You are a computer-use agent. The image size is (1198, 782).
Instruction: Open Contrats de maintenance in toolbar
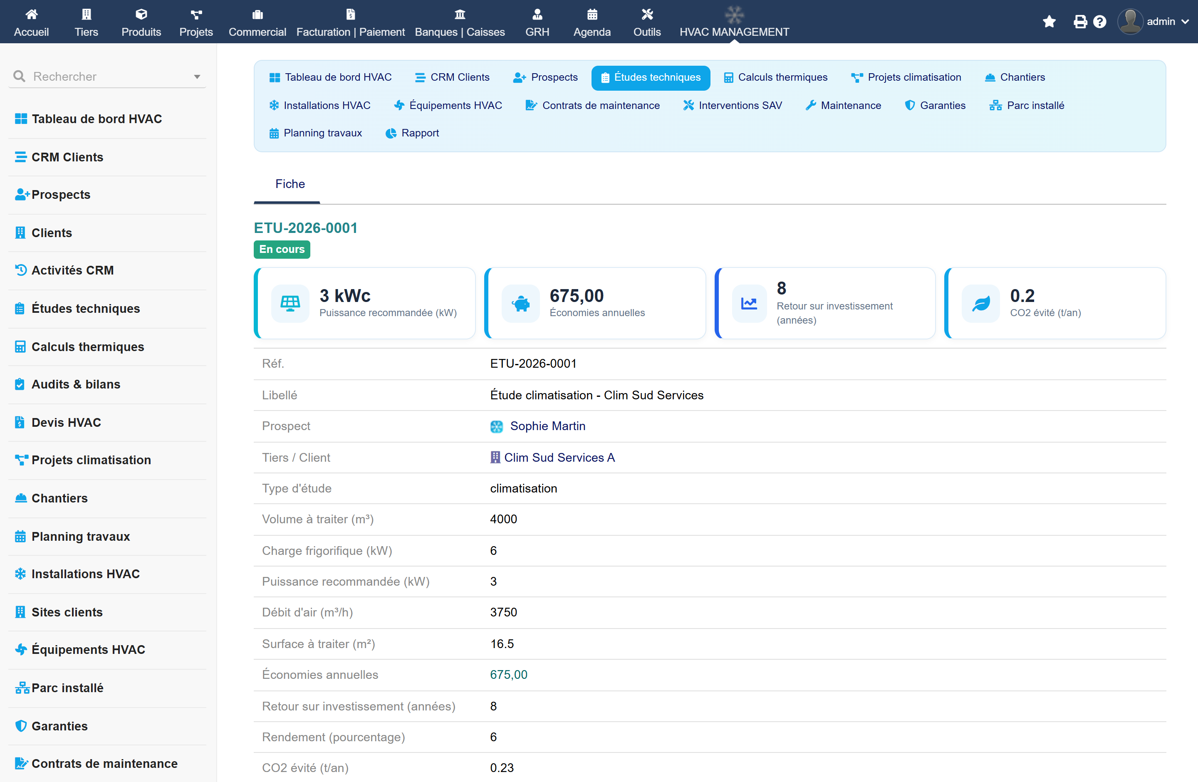[x=592, y=106]
